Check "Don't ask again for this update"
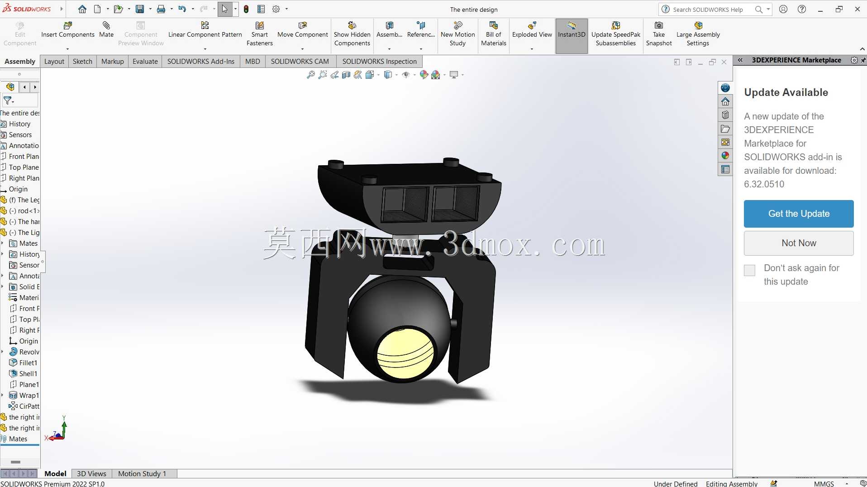Viewport: 867px width, 487px height. pos(749,270)
